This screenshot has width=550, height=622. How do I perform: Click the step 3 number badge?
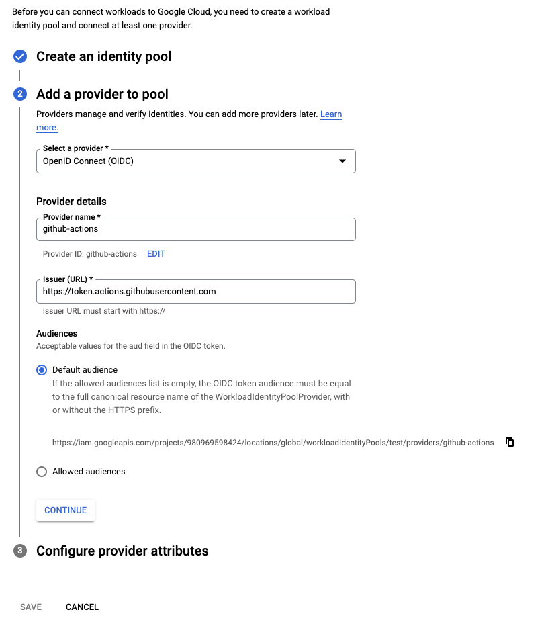click(20, 551)
